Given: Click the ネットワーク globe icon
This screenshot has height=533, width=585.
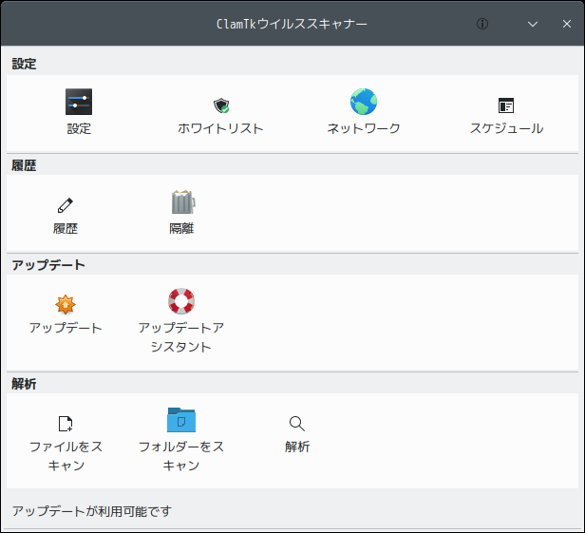Looking at the screenshot, I should 364,102.
